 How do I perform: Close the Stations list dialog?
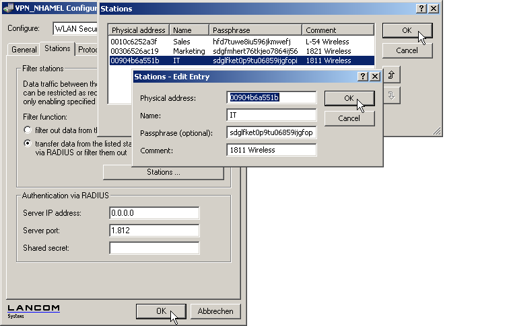click(x=434, y=9)
